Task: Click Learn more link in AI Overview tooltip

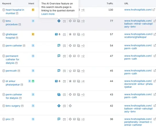Action: click(48, 14)
